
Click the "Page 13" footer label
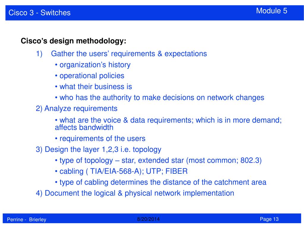[x=269, y=219]
